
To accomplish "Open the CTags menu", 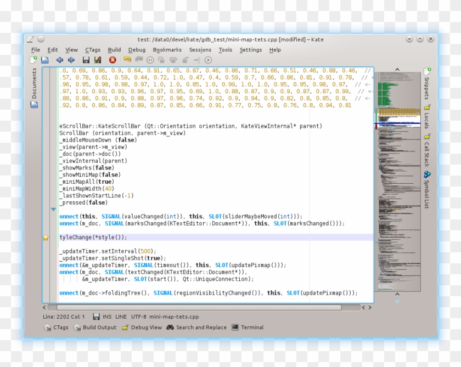I will pyautogui.click(x=93, y=50).
